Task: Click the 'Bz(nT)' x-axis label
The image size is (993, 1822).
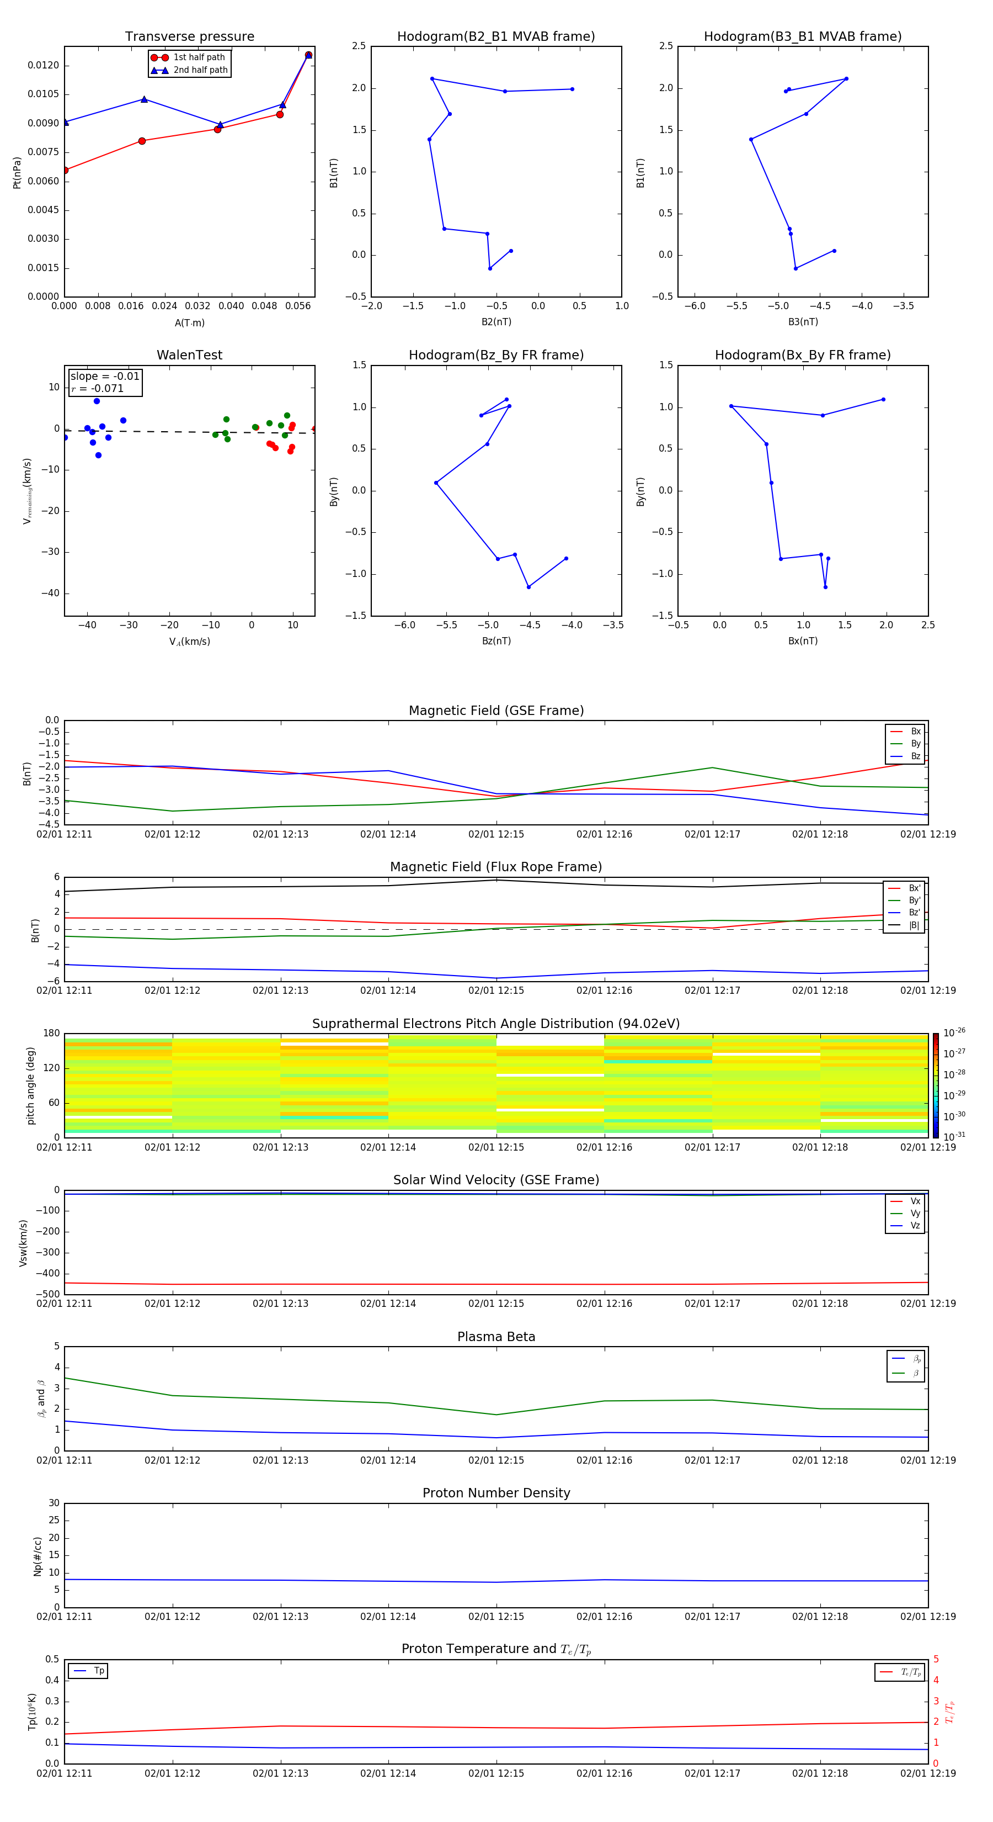Action: coord(496,641)
